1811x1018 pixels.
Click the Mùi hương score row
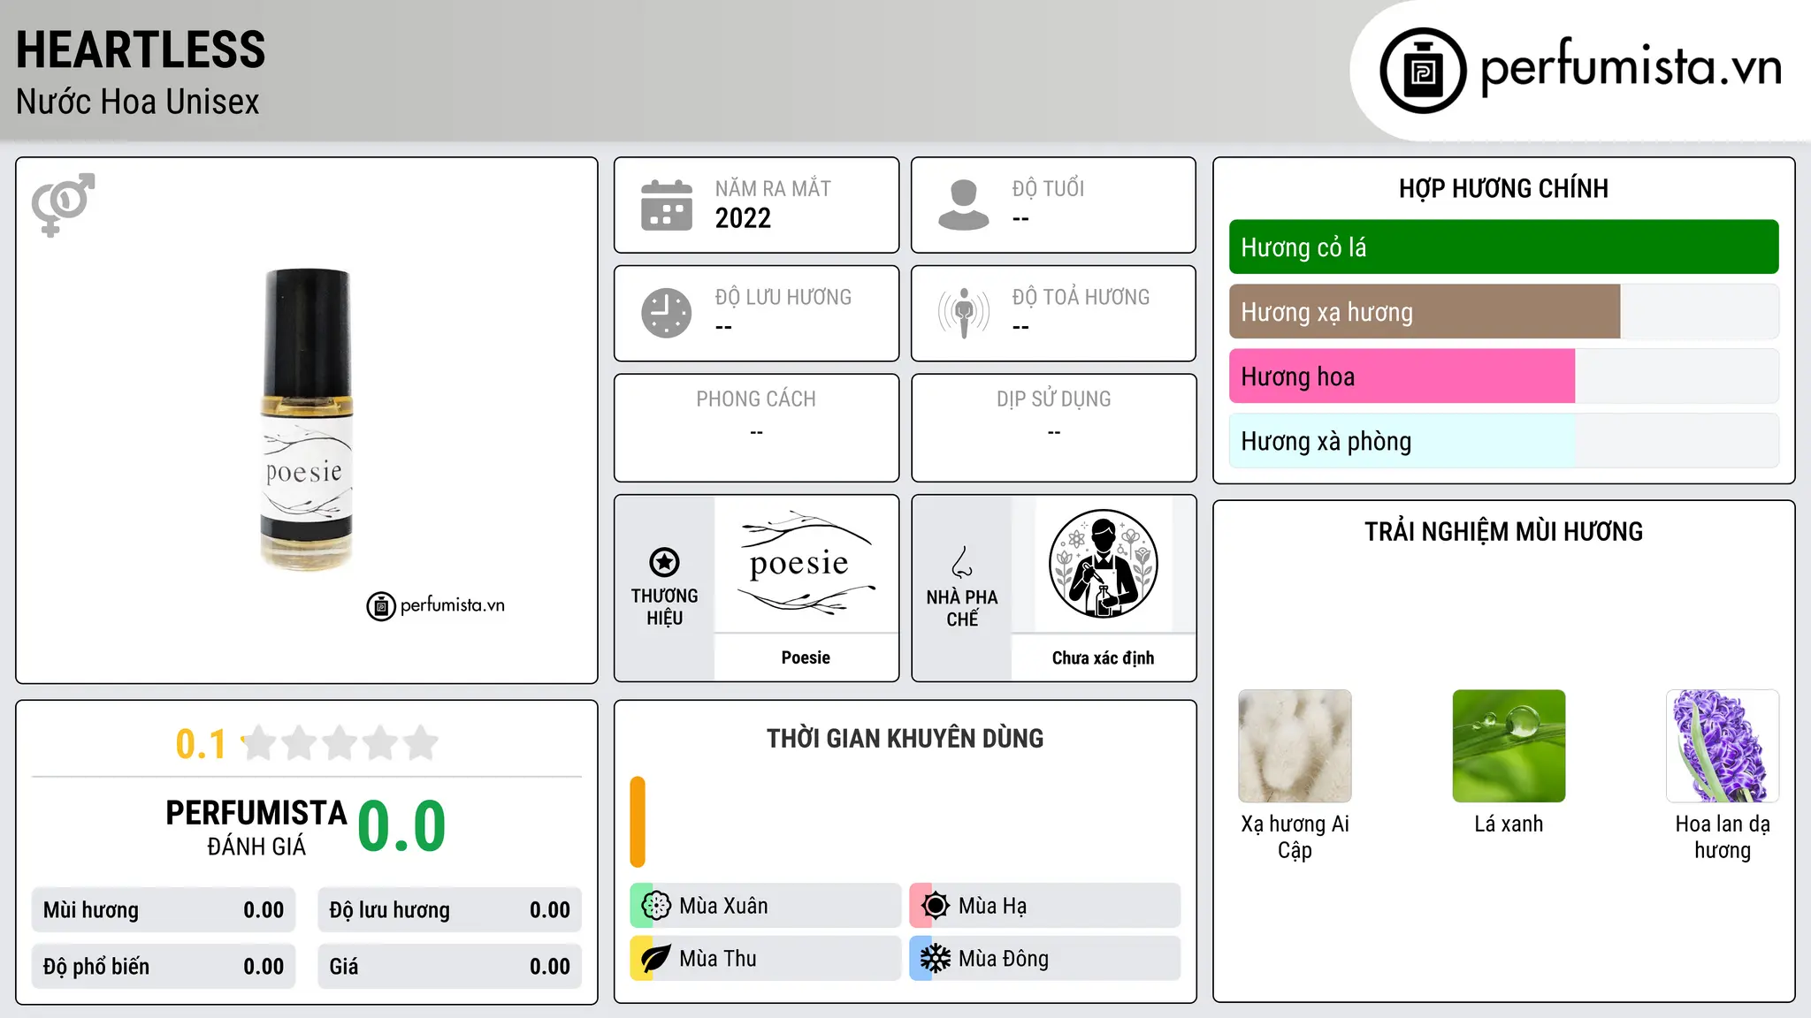pos(164,910)
